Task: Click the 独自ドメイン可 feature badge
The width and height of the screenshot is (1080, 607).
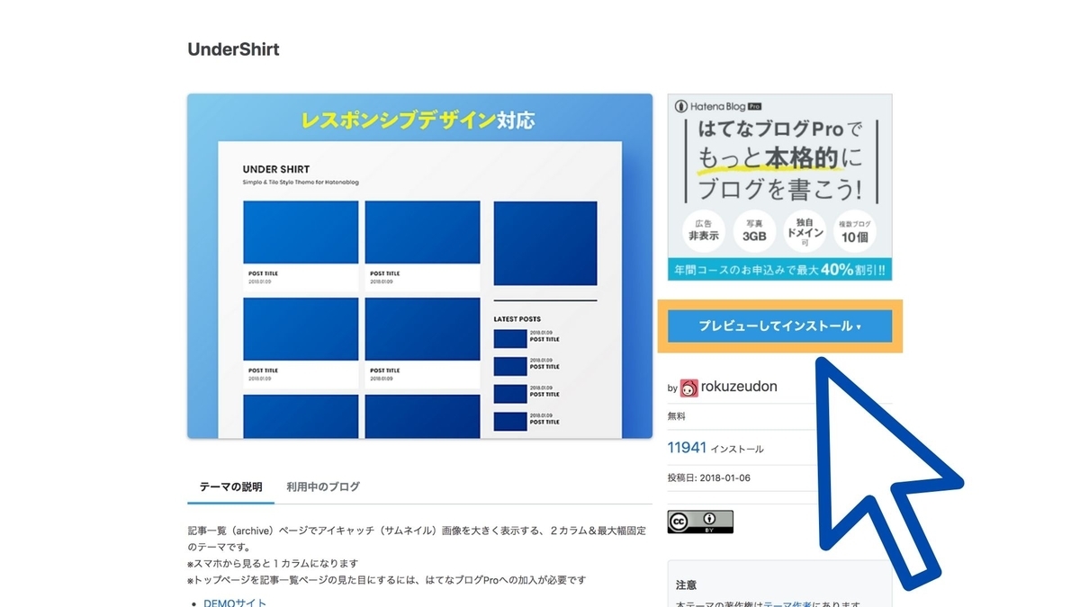Action: coord(805,230)
